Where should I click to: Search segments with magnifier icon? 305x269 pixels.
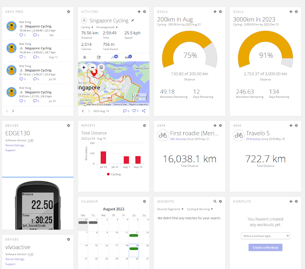pos(215,201)
